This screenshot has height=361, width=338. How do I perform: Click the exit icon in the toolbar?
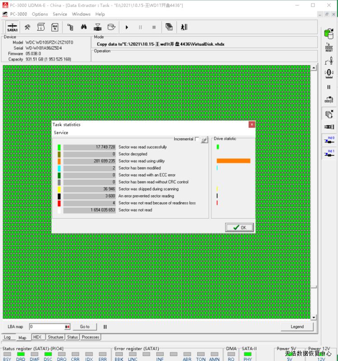(184, 27)
